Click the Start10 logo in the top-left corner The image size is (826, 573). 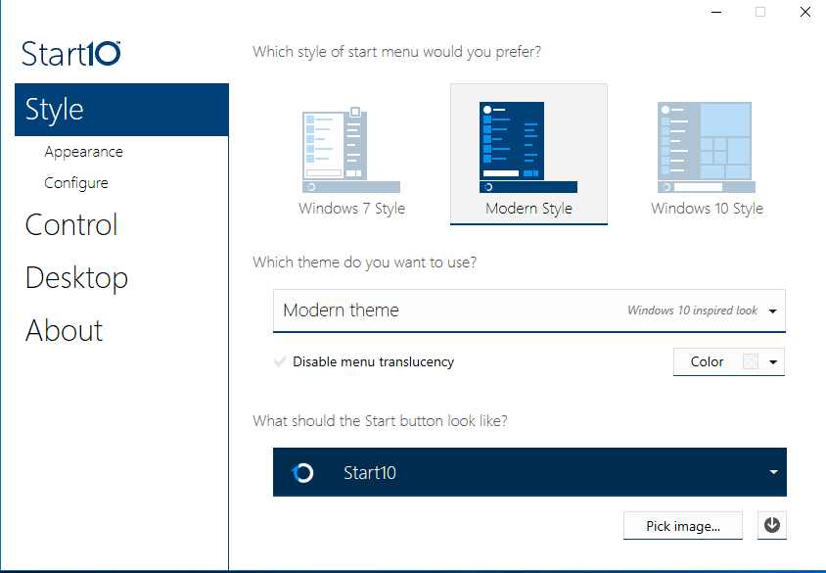(69, 54)
